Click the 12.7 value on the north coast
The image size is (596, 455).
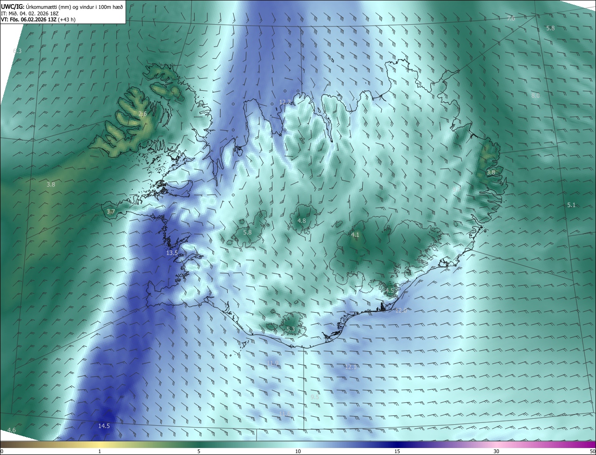(285, 102)
